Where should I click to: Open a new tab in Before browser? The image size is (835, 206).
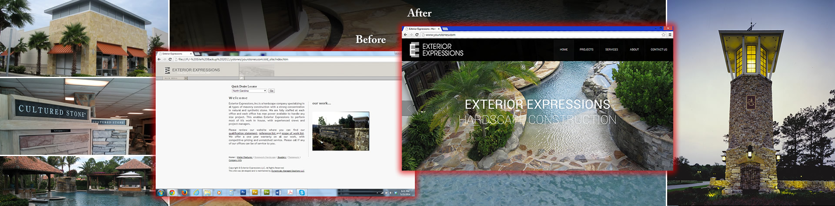pyautogui.click(x=197, y=54)
